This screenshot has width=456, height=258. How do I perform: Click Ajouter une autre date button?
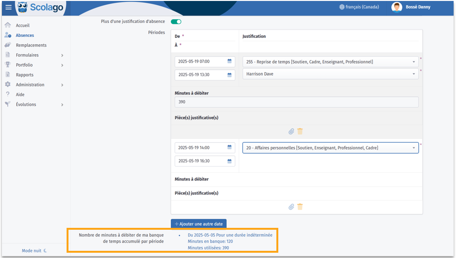(x=199, y=224)
